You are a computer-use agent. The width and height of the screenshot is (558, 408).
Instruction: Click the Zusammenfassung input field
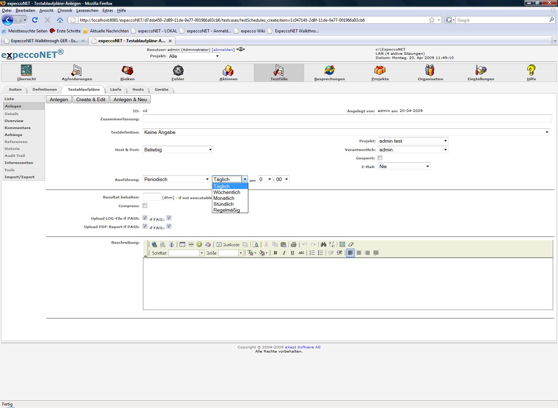coord(347,119)
